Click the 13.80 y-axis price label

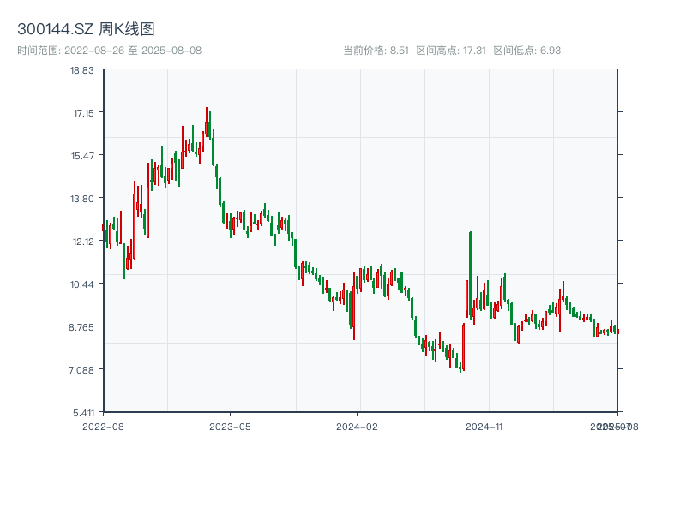click(82, 199)
